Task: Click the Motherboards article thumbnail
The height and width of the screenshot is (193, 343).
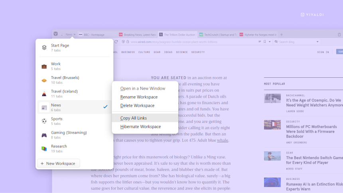Action: 272,125
